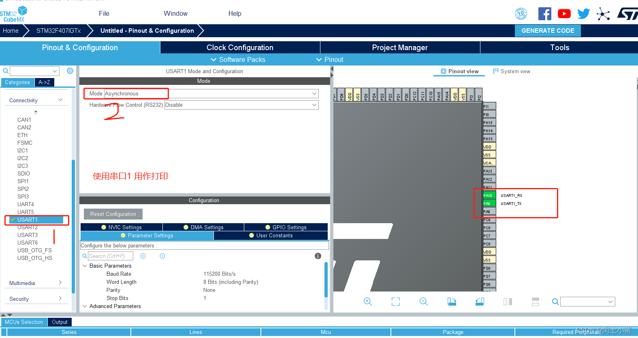Image resolution: width=638 pixels, height=338 pixels.
Task: Open the pin search combo box
Action: coord(588,302)
